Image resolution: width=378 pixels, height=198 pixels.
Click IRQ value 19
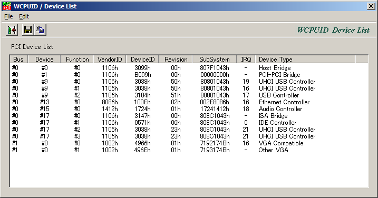(246, 82)
